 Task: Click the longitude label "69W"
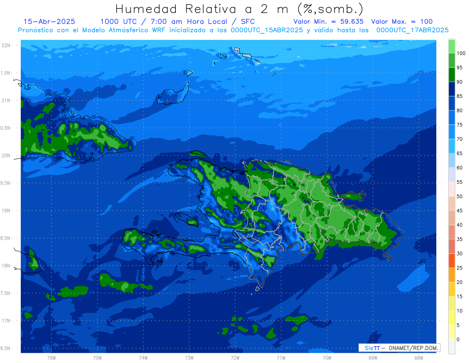[x=373, y=358]
